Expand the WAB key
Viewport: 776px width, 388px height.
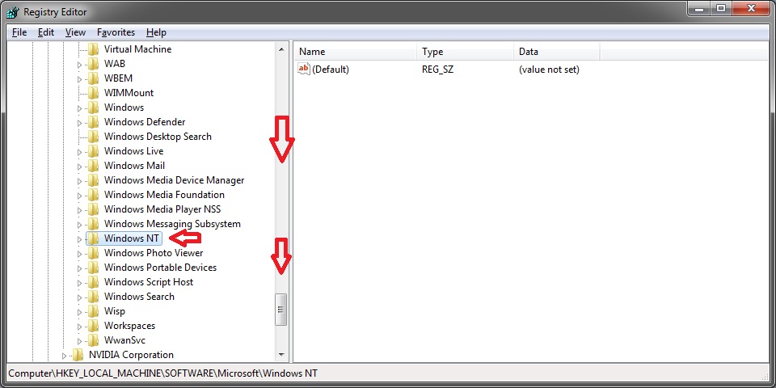point(79,65)
